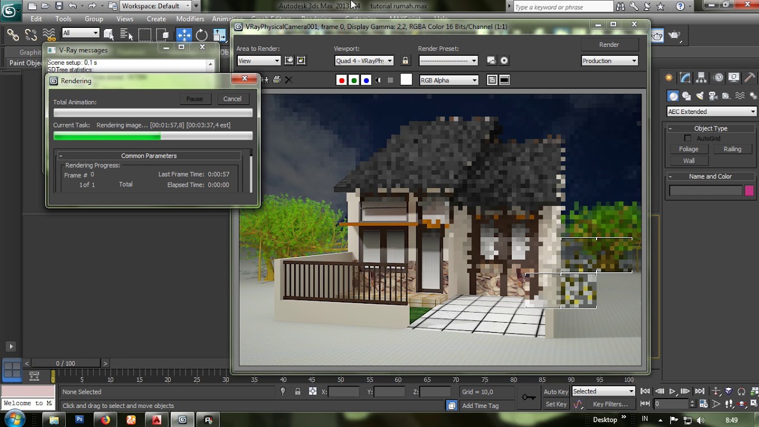
Task: Click the white color swatch in frame window
Action: [x=406, y=80]
